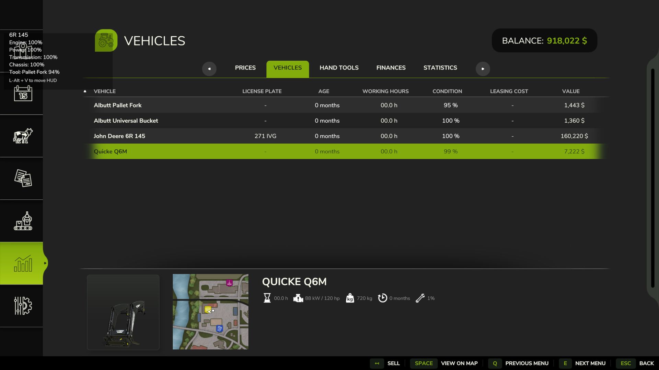Switch to the Prices tab
The image size is (659, 370).
click(x=245, y=68)
